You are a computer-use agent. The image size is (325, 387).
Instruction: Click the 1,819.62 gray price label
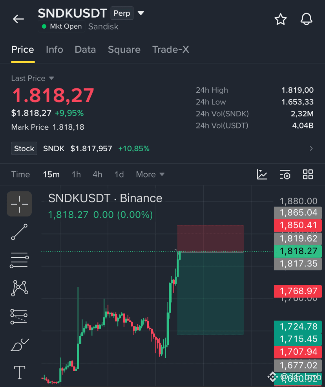(x=298, y=238)
